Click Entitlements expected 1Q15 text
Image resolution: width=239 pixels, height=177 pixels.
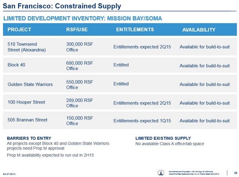point(142,121)
